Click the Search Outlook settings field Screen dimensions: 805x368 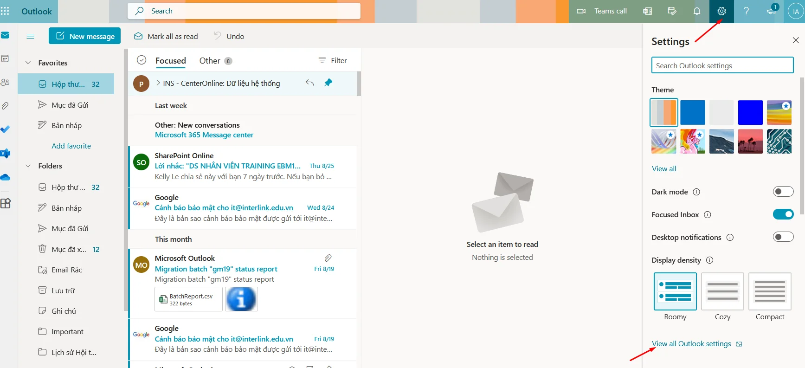(722, 65)
